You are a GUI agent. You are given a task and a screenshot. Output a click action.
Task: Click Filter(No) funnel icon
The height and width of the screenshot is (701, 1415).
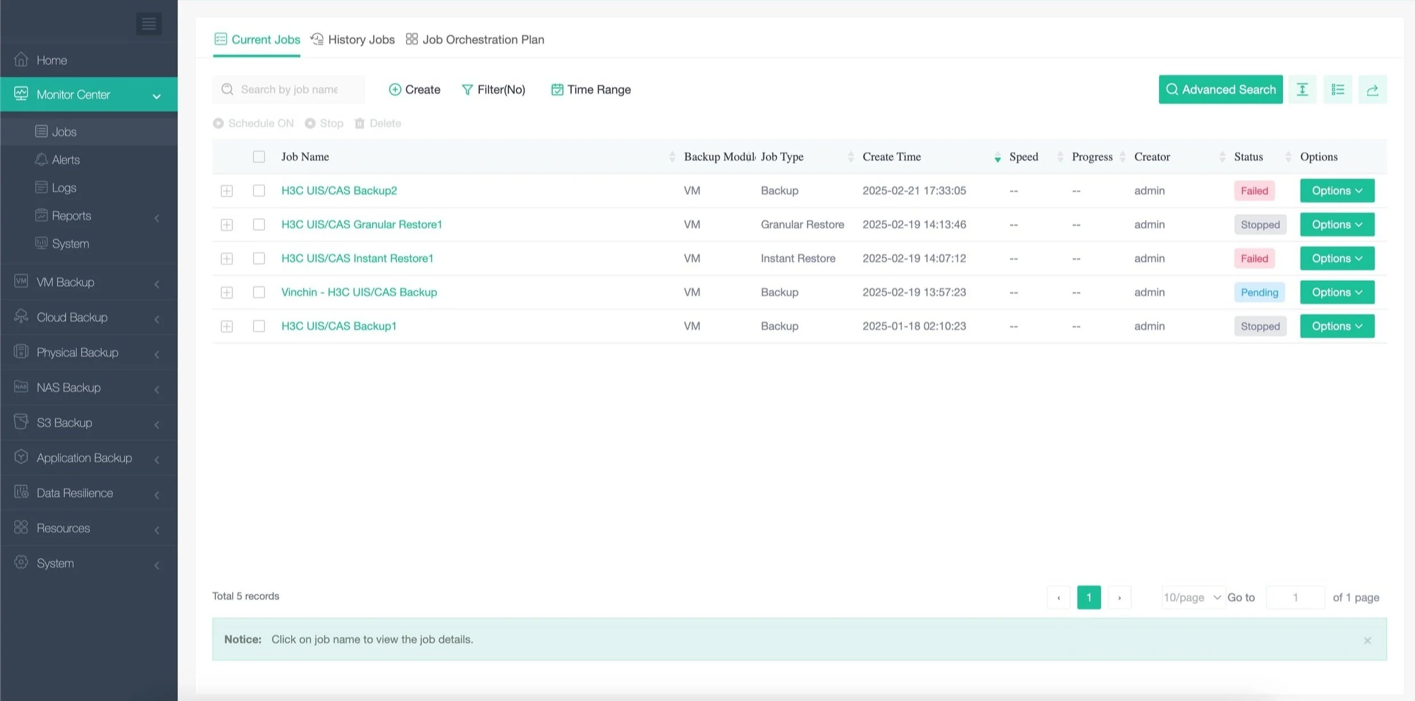pos(467,89)
